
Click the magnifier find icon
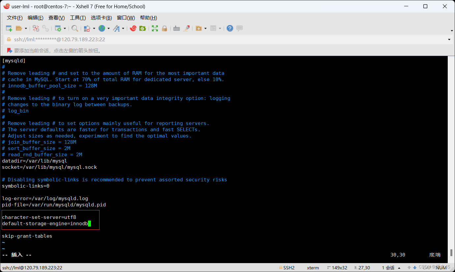pyautogui.click(x=75, y=28)
